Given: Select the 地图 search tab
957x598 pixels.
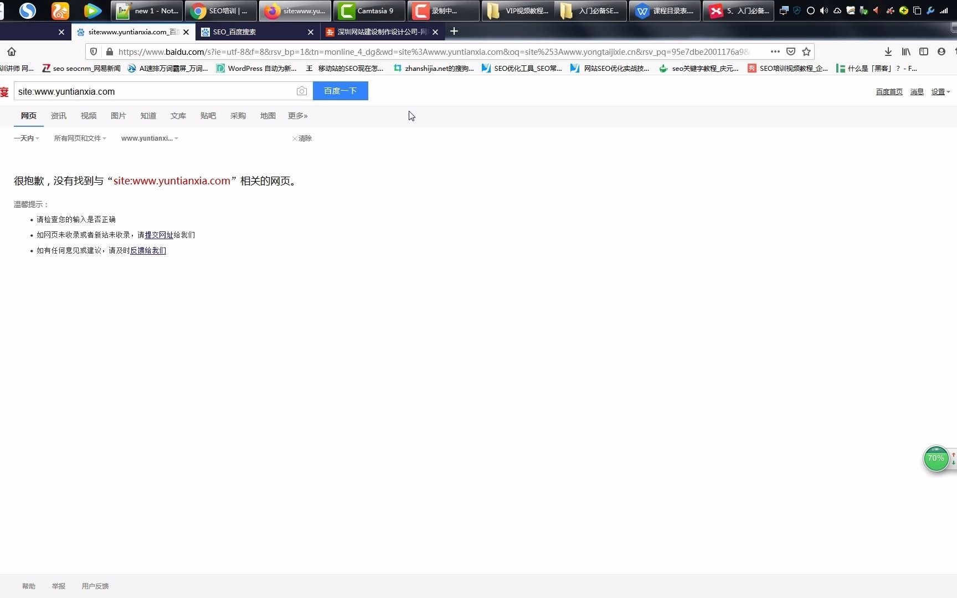Looking at the screenshot, I should click(x=268, y=116).
